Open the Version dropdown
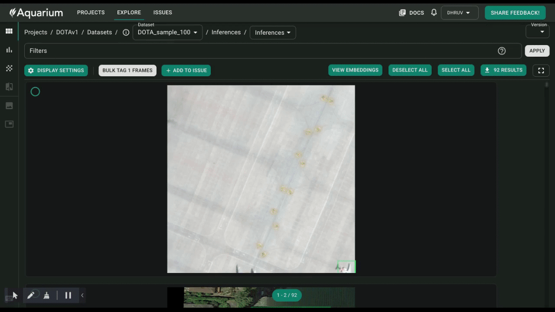 tap(538, 31)
